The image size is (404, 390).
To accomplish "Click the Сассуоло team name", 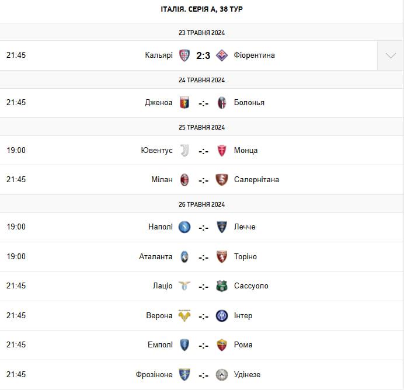I will pyautogui.click(x=251, y=286).
